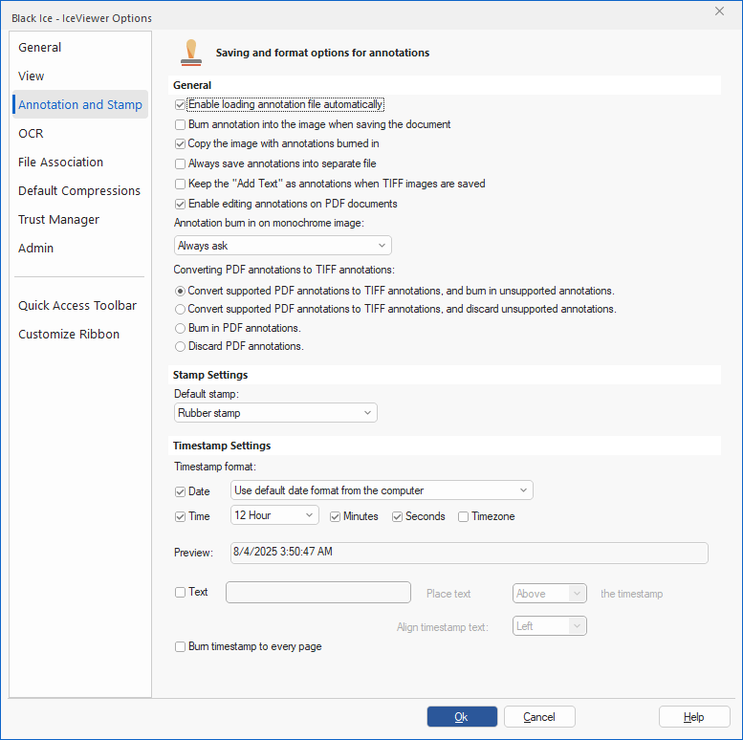Open Default Compressions settings

coord(79,190)
